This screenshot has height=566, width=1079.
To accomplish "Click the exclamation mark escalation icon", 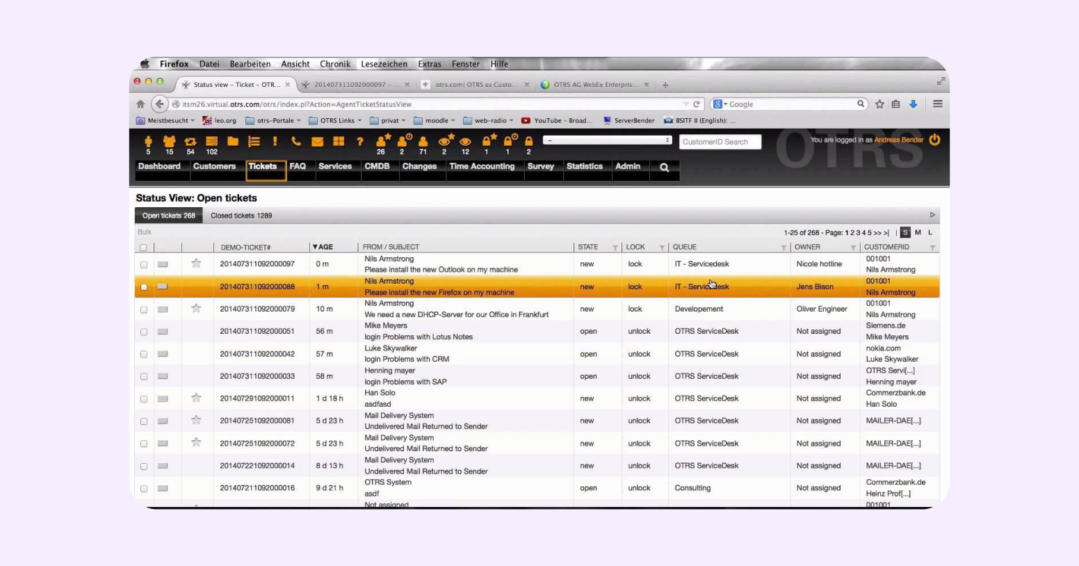I will [275, 141].
